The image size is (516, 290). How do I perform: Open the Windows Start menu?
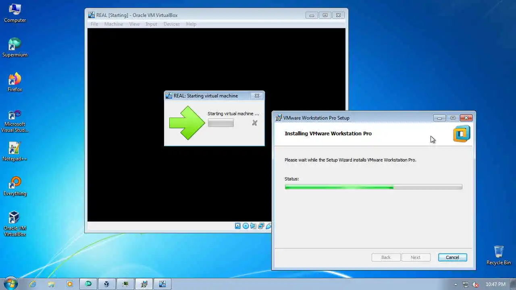(x=10, y=284)
